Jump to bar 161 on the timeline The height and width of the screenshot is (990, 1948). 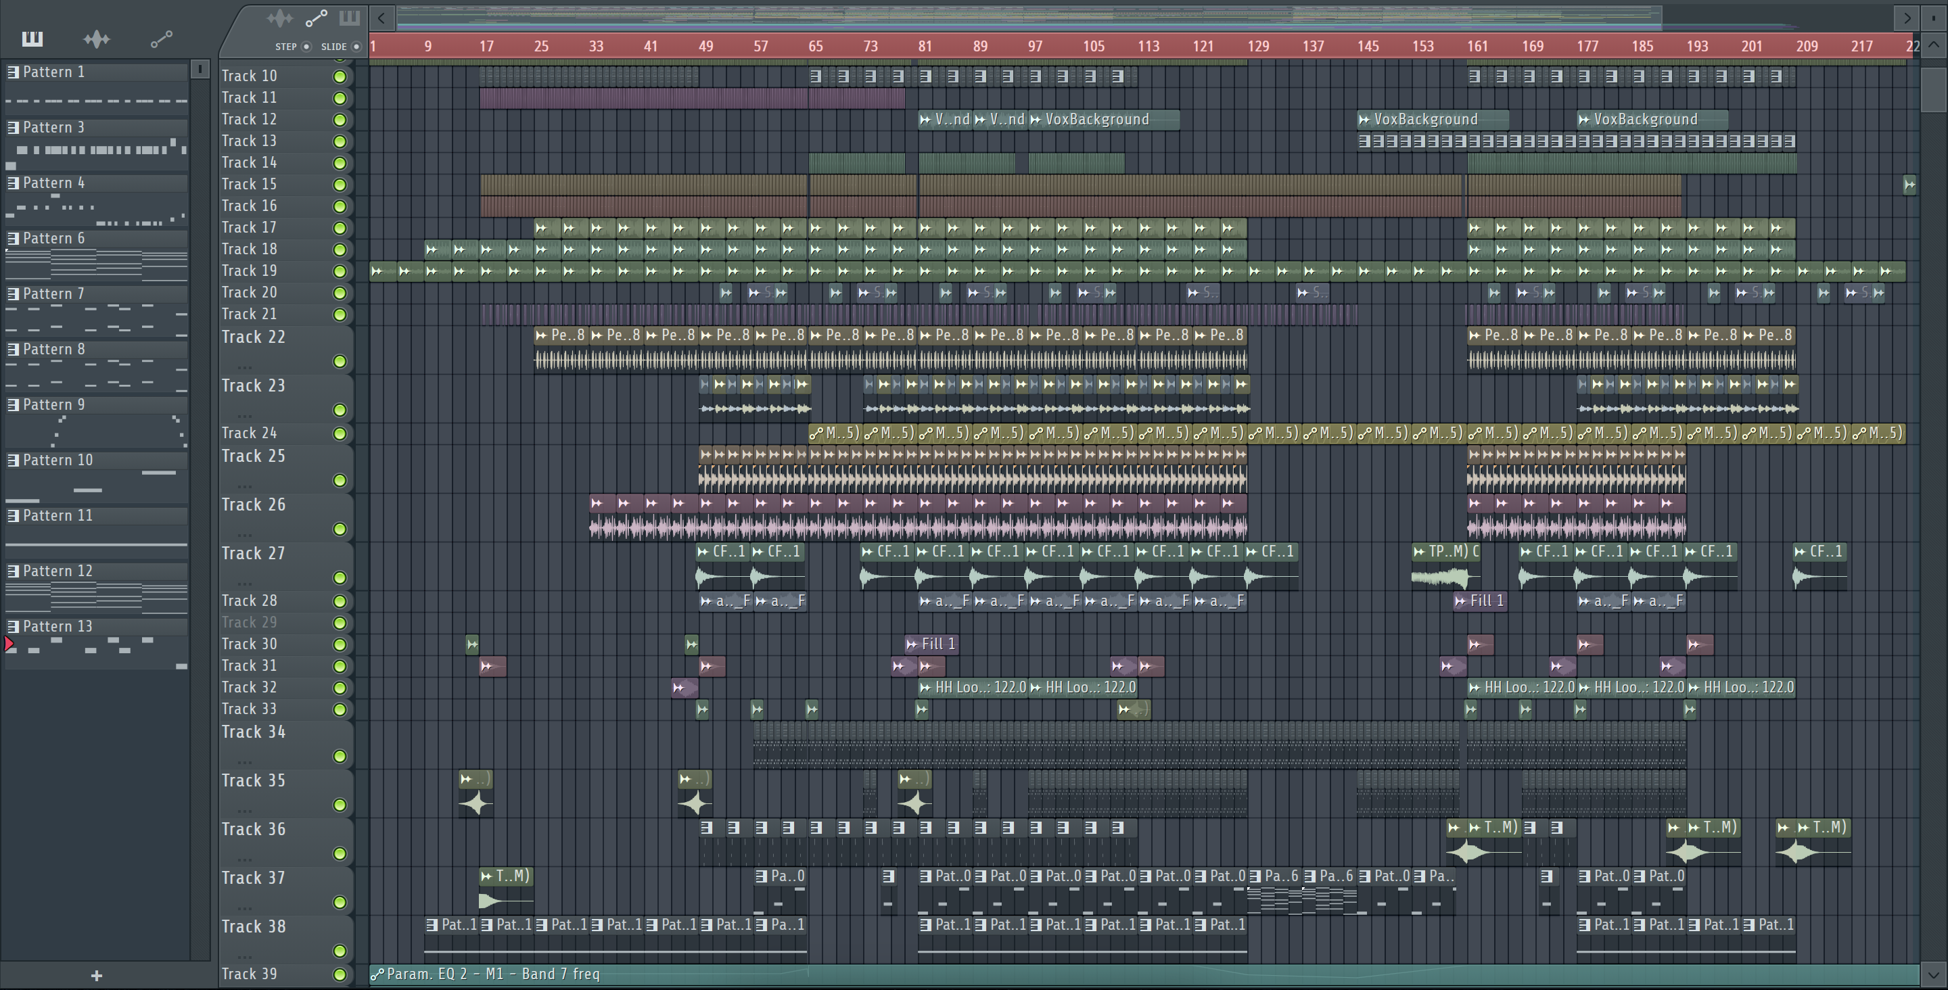pyautogui.click(x=1478, y=46)
